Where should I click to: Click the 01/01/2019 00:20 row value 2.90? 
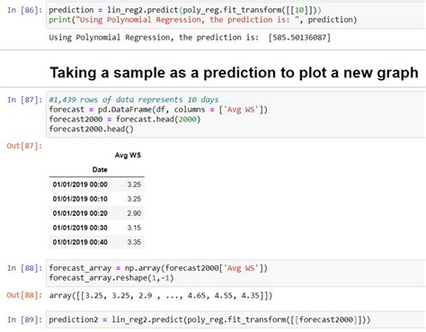(134, 213)
